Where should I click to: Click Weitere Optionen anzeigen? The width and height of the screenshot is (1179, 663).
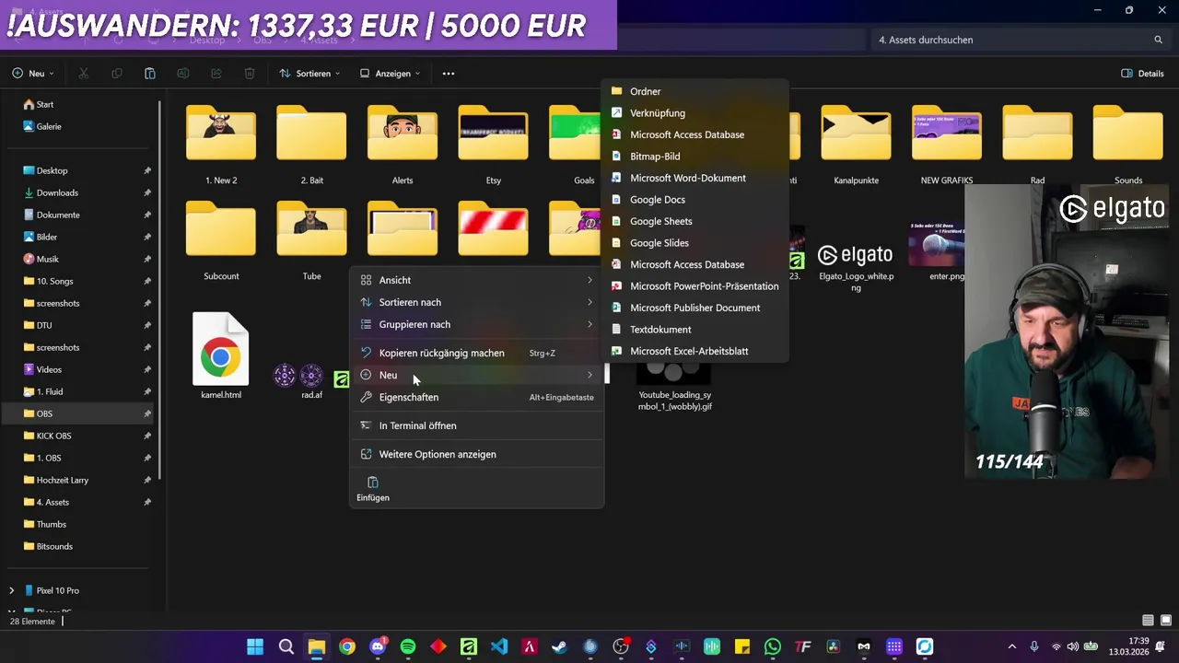[477, 454]
